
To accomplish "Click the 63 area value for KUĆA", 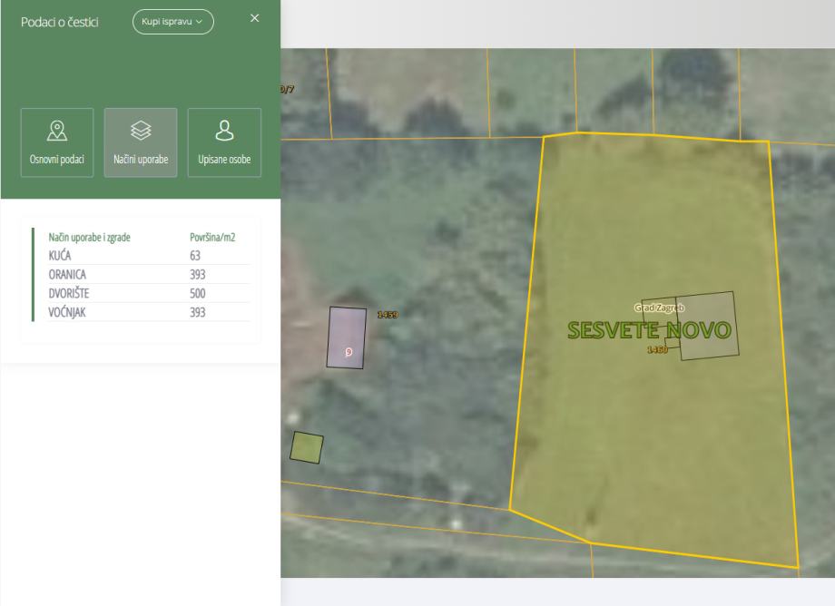I will (x=195, y=256).
